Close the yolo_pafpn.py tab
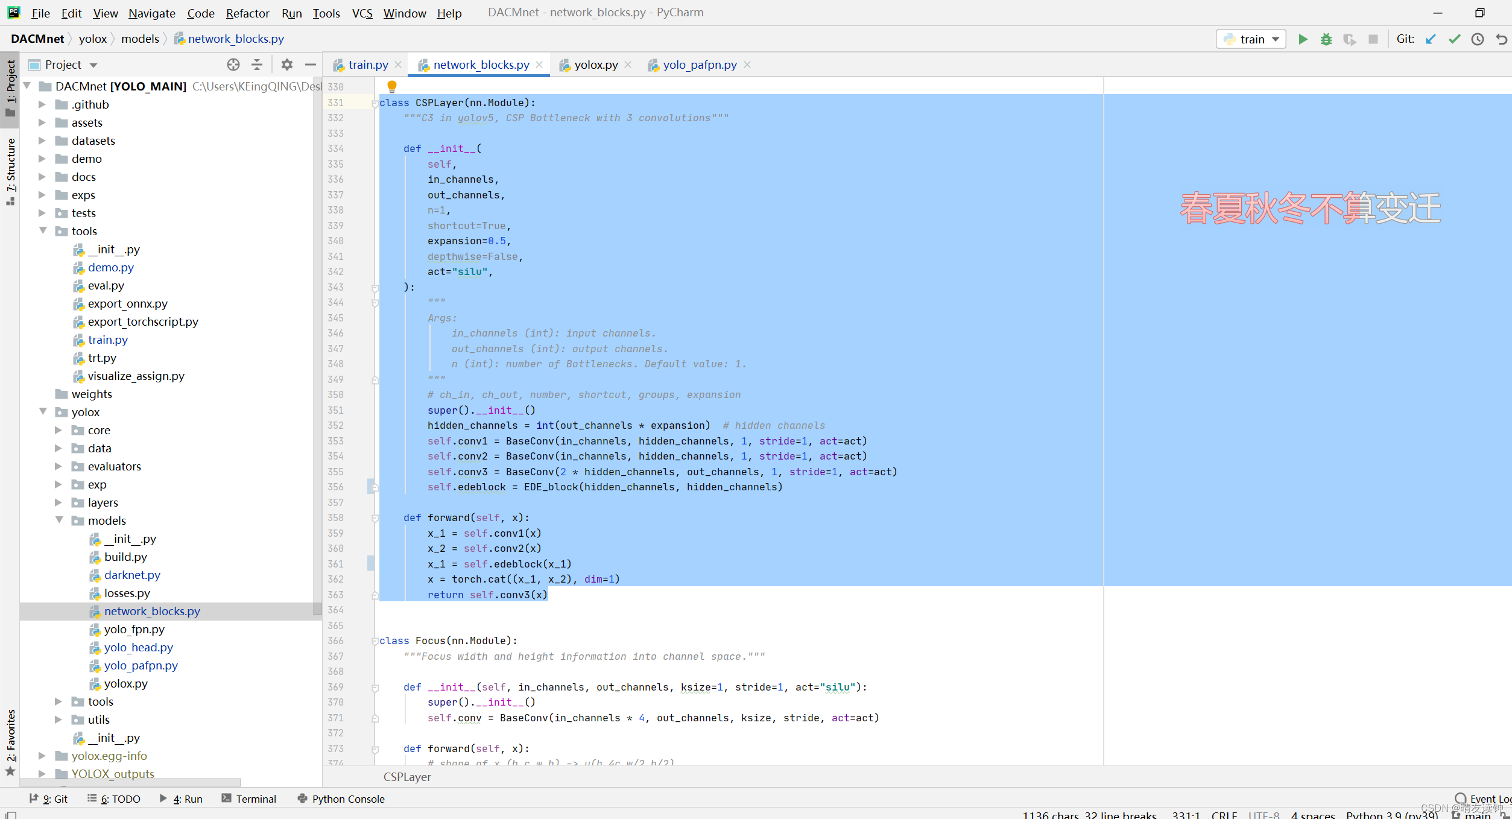Image resolution: width=1512 pixels, height=819 pixels. tap(747, 65)
